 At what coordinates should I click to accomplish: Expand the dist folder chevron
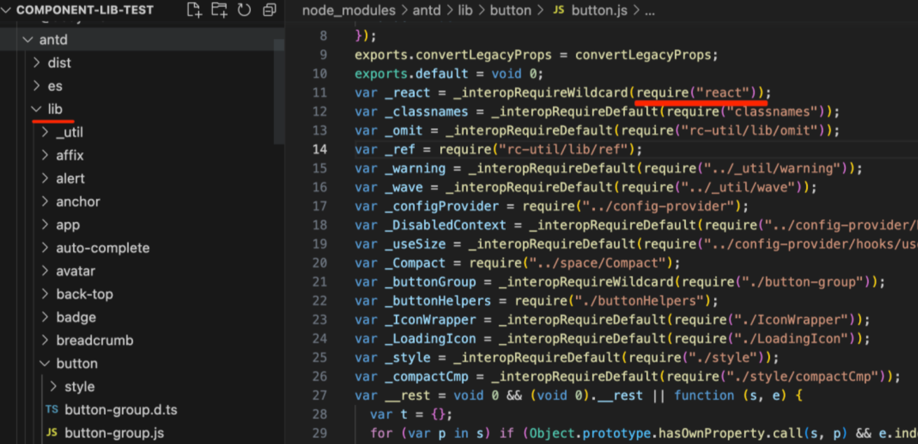(x=37, y=62)
